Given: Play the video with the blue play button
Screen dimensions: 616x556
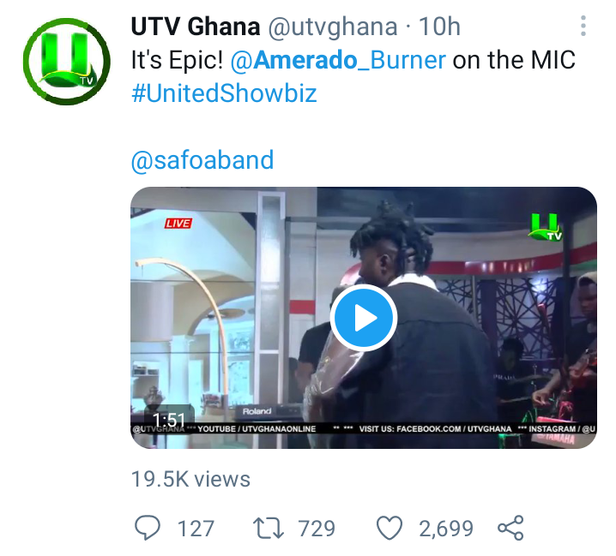Looking at the screenshot, I should pos(364,318).
